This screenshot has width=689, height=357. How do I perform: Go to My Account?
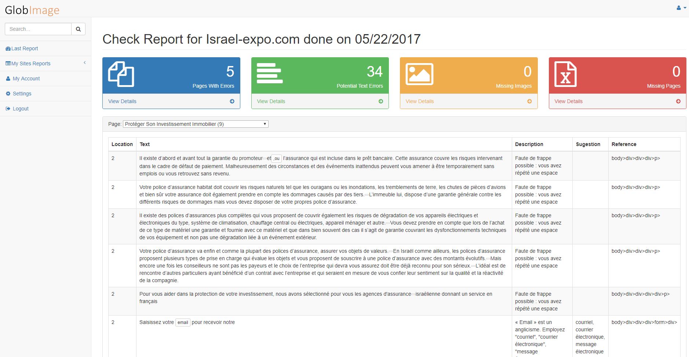tap(45, 79)
